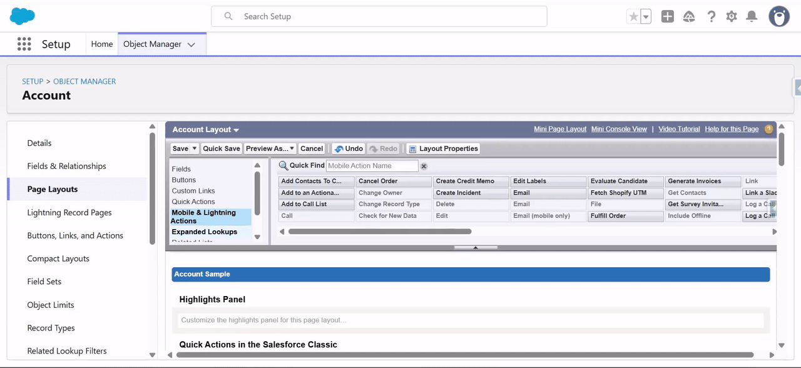
Task: Add this page to favorites with the star
Action: 633,17
